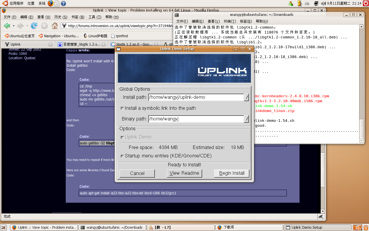Open the Navigation - Ubuntu bookmark
Screen dimensions: 369x231
coord(59,36)
